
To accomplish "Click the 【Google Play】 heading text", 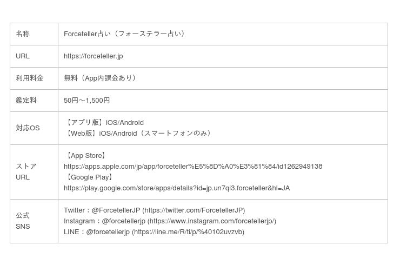I will (x=89, y=177).
